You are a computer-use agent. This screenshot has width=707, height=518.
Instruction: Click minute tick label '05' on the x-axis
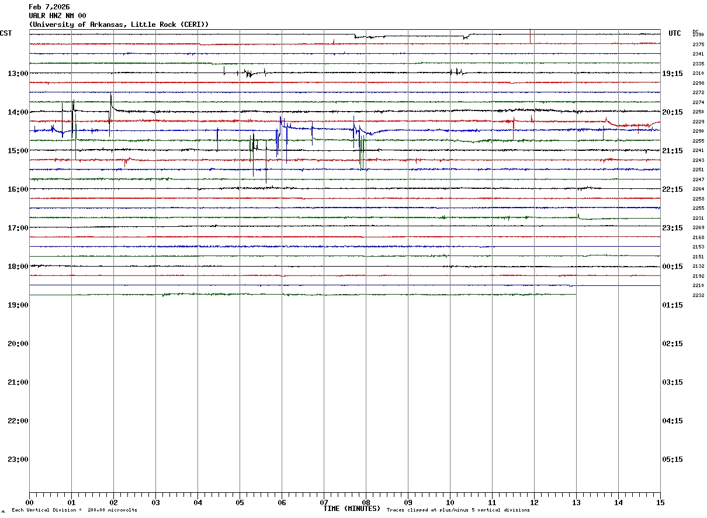(x=240, y=502)
